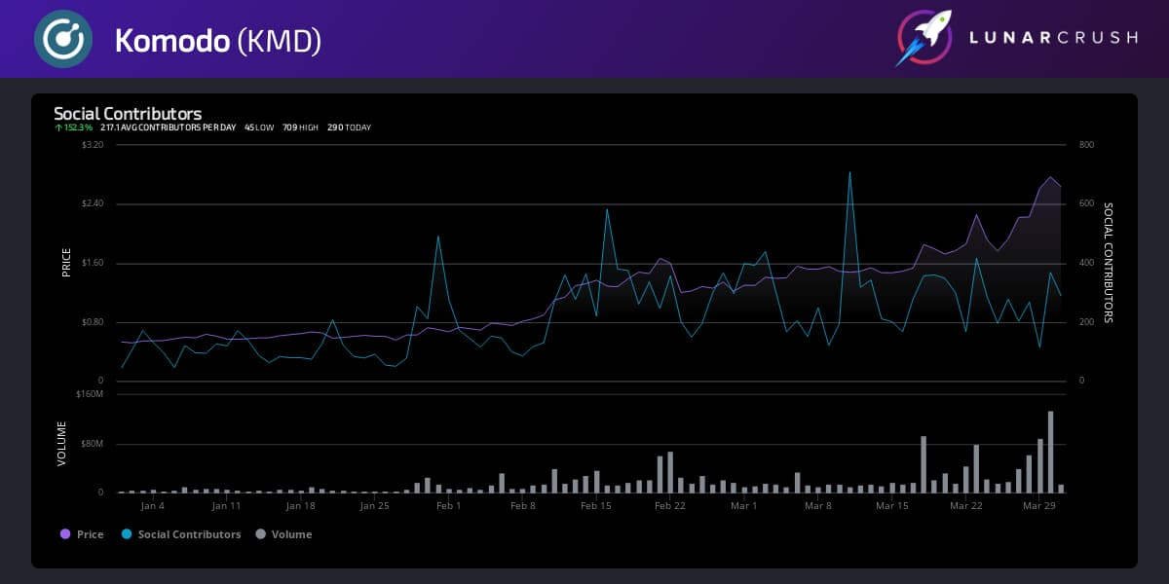Click the Jan 4 date label

[x=152, y=506]
